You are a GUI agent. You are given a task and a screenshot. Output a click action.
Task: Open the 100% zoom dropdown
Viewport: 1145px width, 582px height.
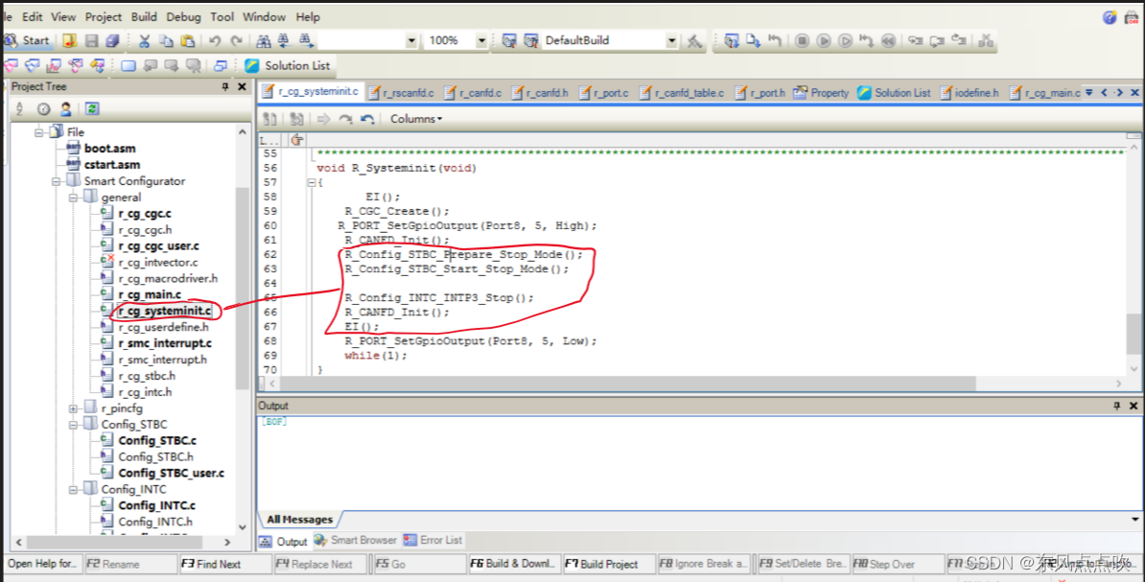pyautogui.click(x=481, y=41)
